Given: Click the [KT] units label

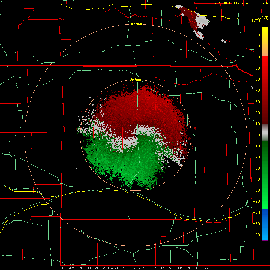Looking at the screenshot, I should click(x=256, y=21).
